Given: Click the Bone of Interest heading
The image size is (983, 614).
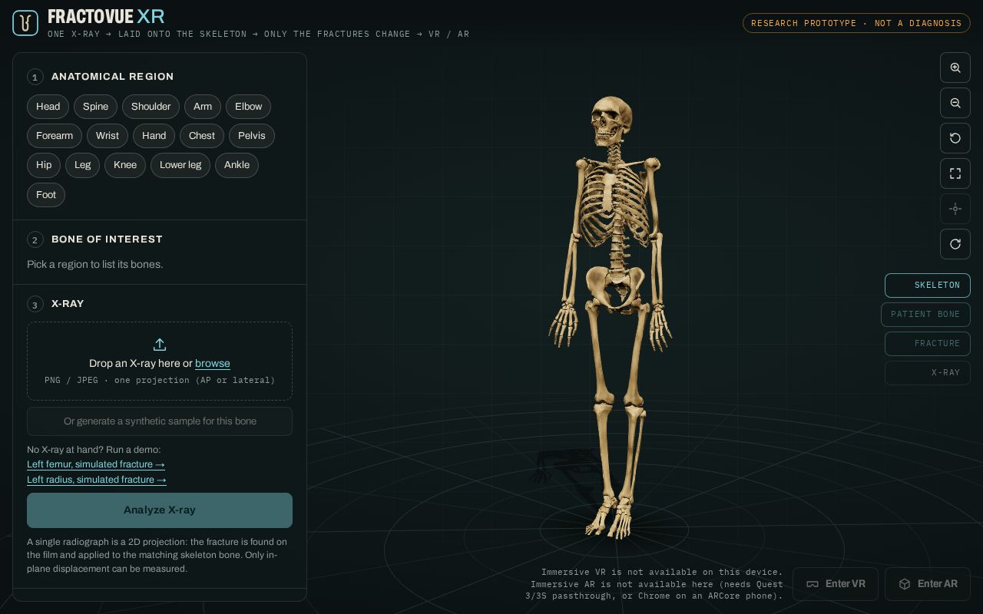Looking at the screenshot, I should pyautogui.click(x=107, y=239).
